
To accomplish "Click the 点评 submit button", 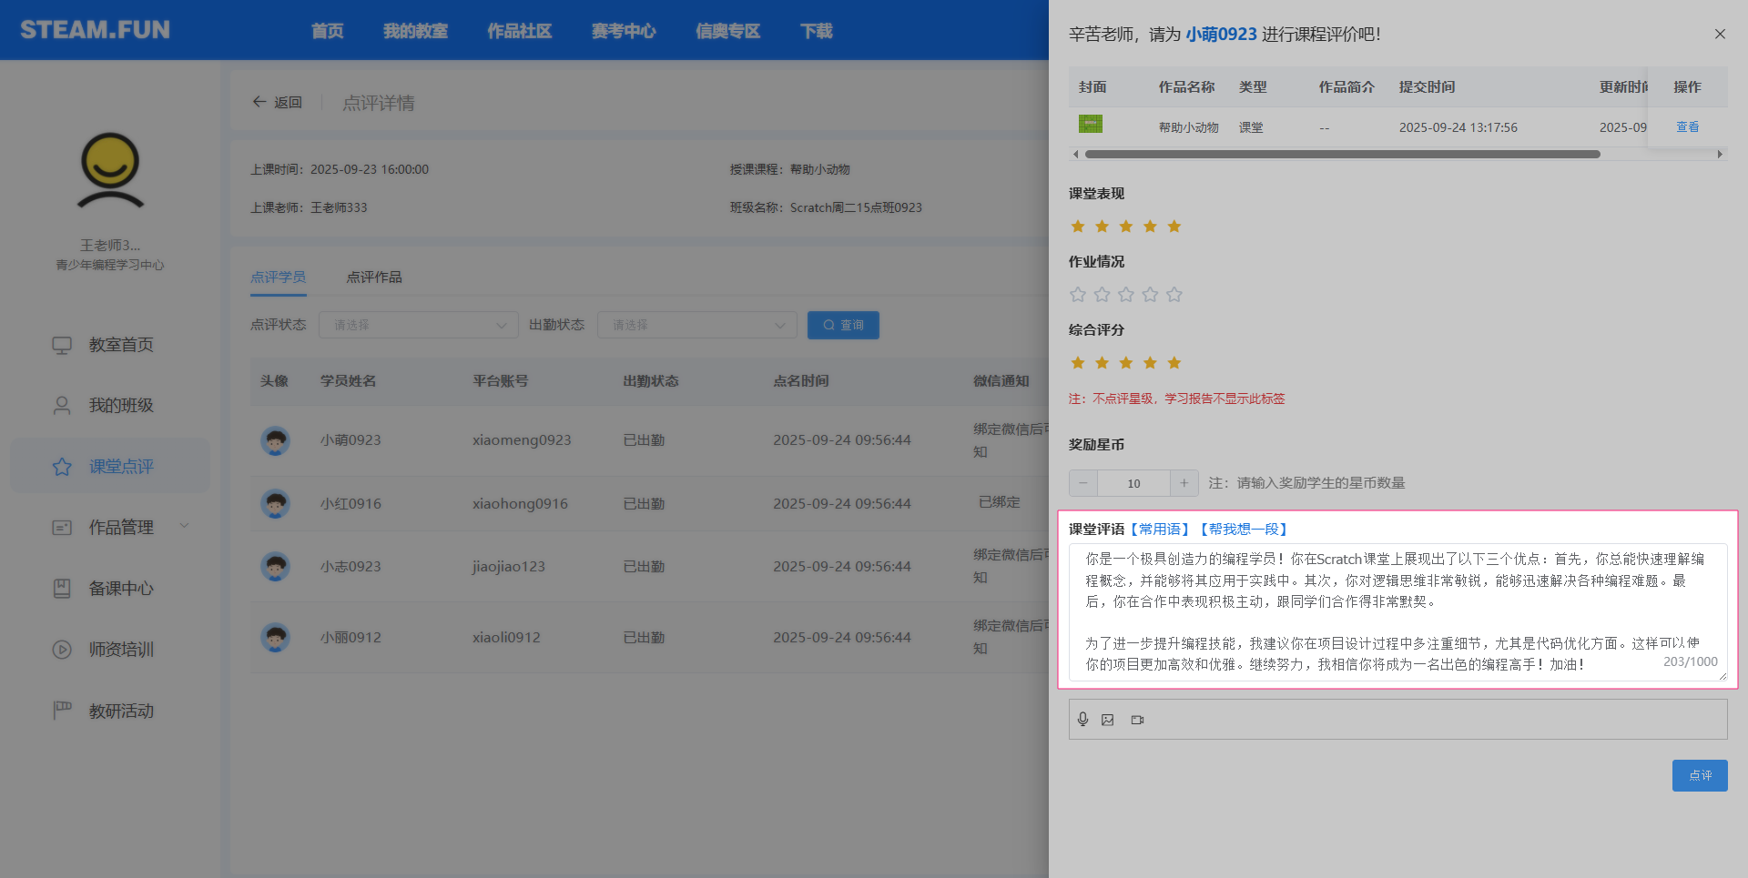I will point(1699,775).
